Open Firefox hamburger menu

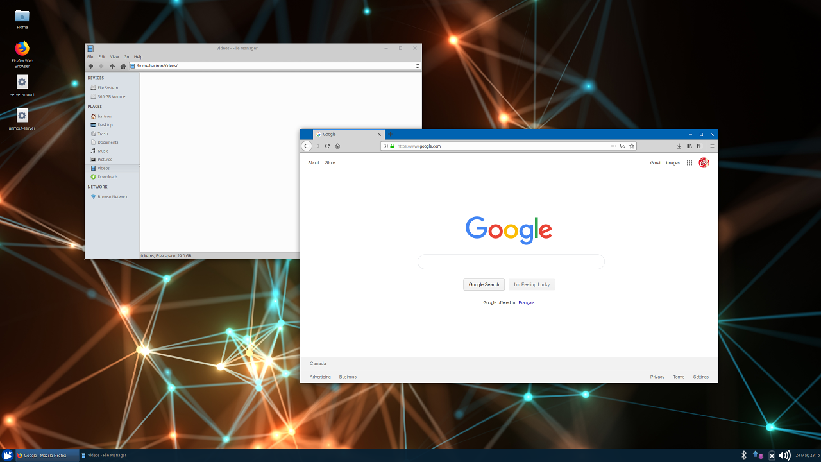(712, 146)
